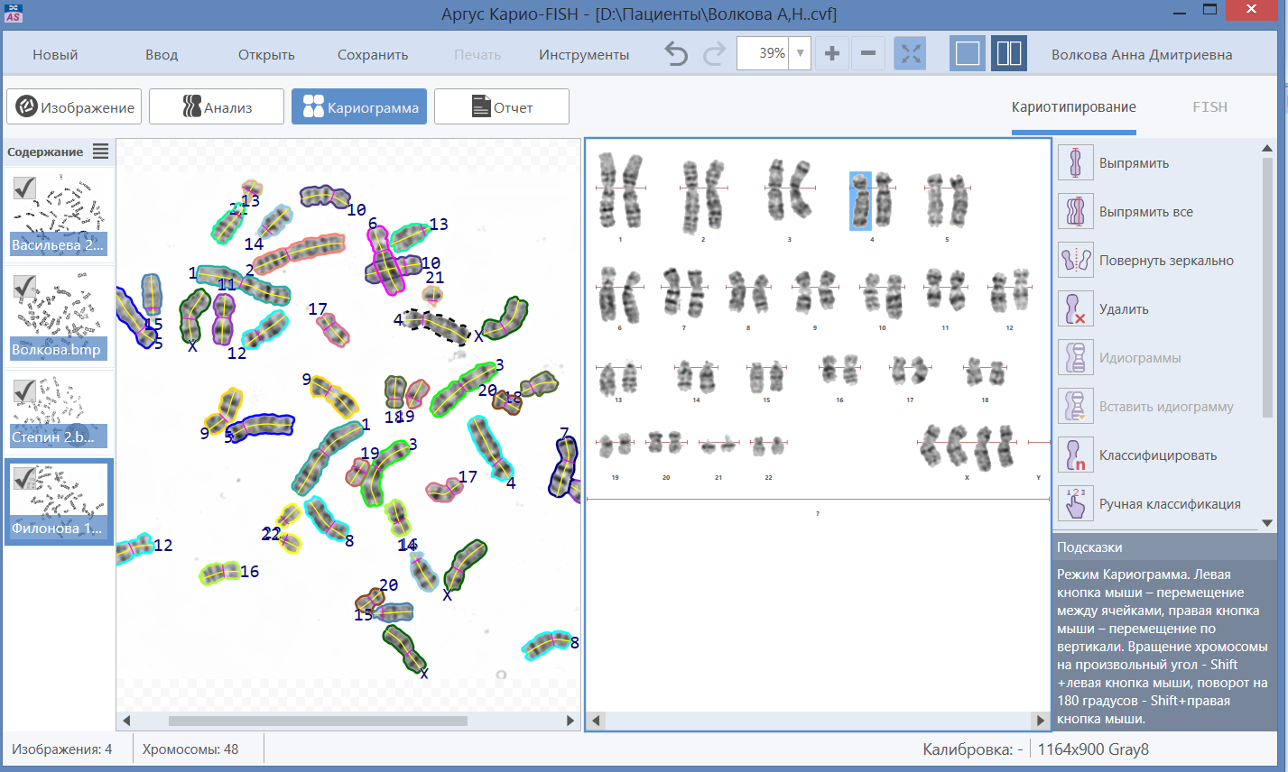
Task: Click the zoom out minus icon
Action: pyautogui.click(x=868, y=54)
